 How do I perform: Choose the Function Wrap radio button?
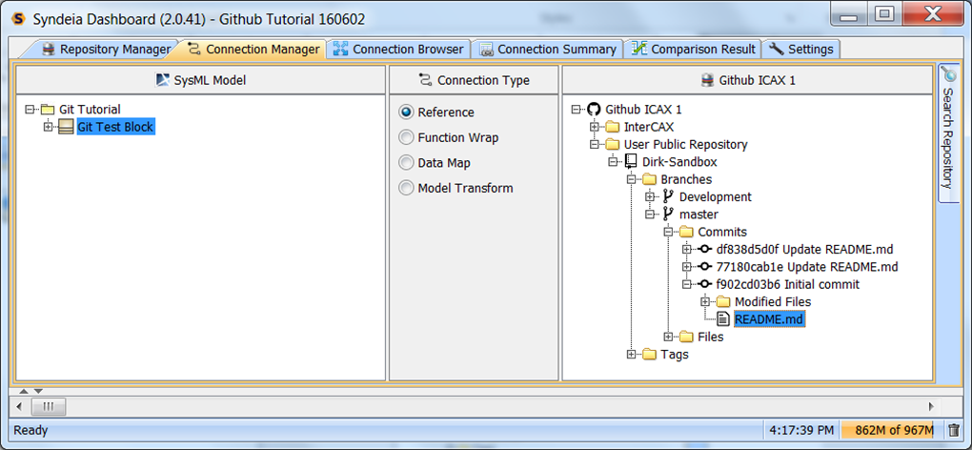coord(406,137)
